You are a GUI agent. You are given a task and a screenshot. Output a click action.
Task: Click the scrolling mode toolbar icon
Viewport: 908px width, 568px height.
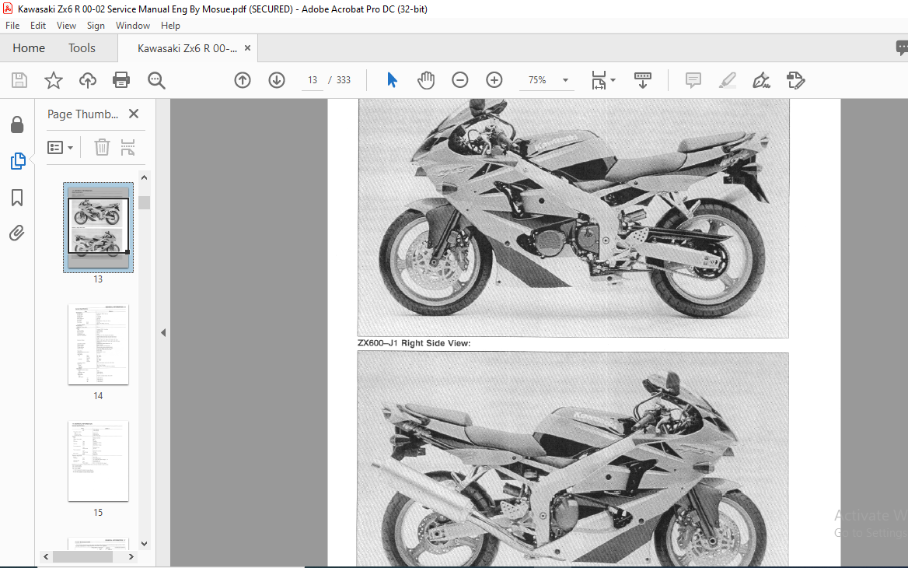[643, 80]
